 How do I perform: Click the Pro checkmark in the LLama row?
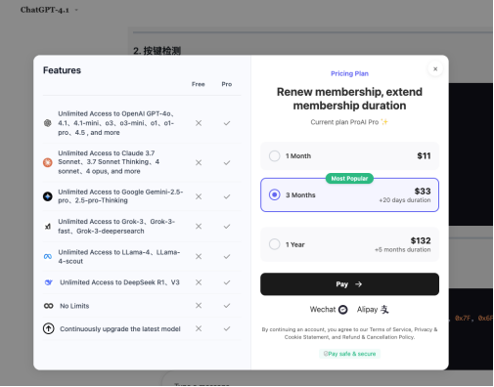coord(227,257)
